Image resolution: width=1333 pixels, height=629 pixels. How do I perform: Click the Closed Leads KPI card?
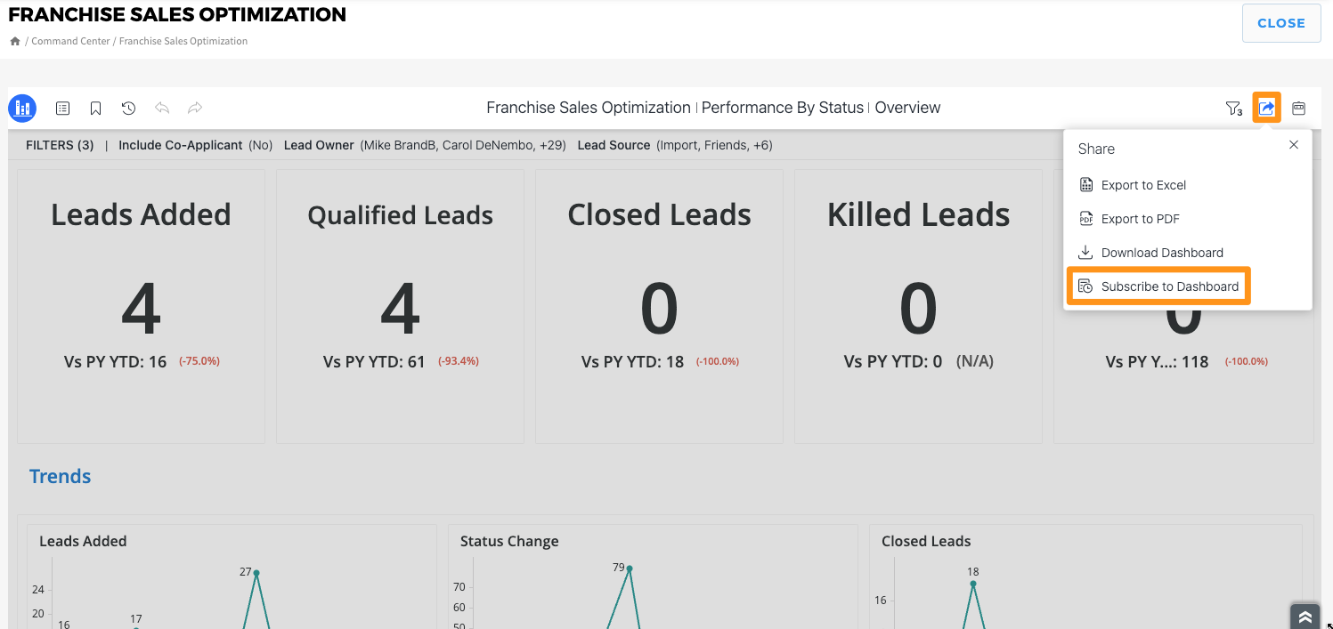click(x=659, y=307)
